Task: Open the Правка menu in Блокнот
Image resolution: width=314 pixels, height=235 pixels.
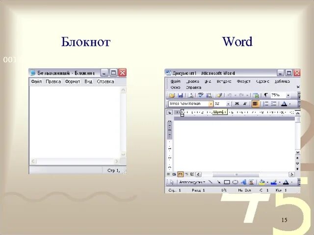Action: [x=53, y=82]
